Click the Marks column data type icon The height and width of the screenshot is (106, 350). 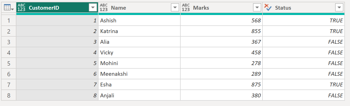(x=186, y=8)
